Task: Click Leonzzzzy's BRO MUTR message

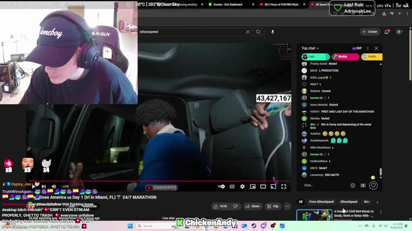Action: [x=320, y=175]
